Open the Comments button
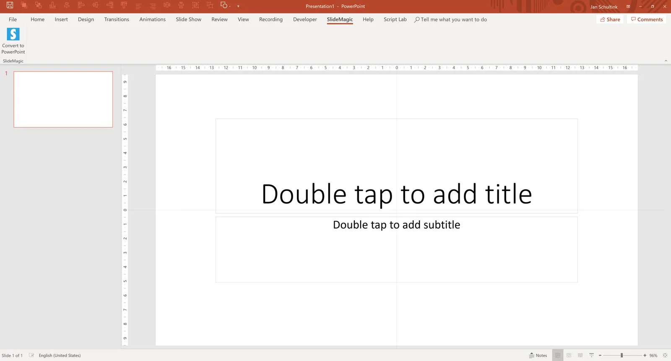 (647, 19)
